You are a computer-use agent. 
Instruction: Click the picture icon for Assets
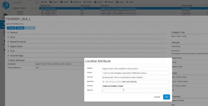point(117,2)
